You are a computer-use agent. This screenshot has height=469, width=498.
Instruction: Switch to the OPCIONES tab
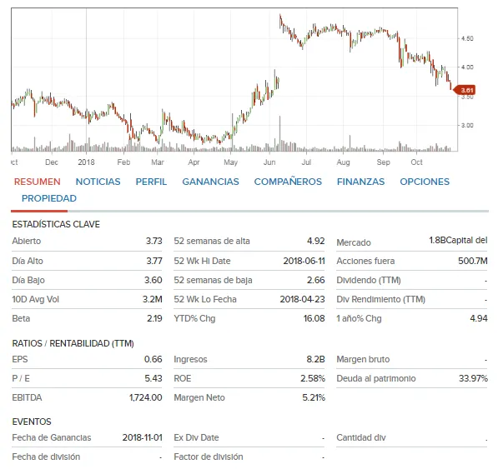[425, 182]
